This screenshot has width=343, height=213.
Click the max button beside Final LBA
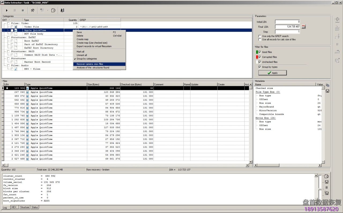303,27
